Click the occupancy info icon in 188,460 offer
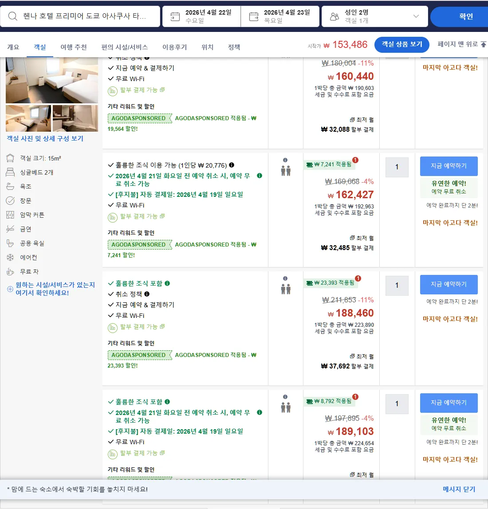Screen dimensions: 488x509 (x=285, y=278)
